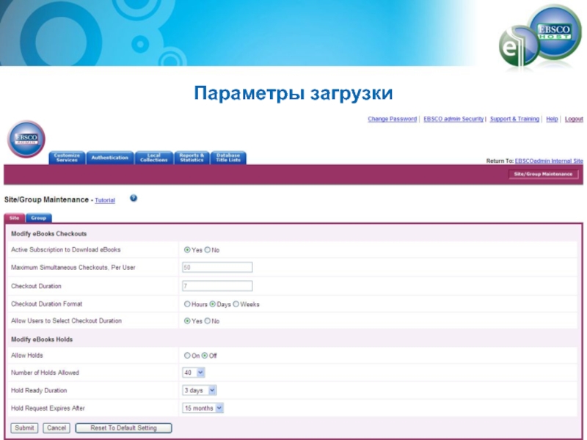Screen dimensions: 587x440
Task: Expand the Hold Ready Duration dropdown
Action: tap(199, 390)
